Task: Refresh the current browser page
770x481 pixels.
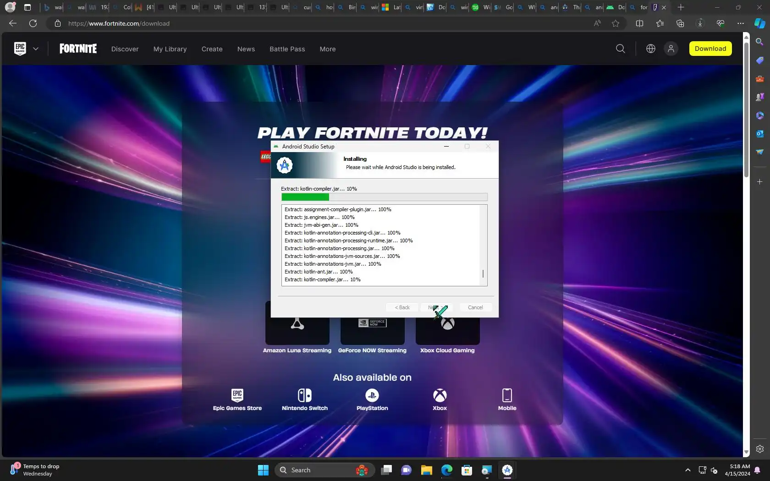Action: [x=33, y=23]
